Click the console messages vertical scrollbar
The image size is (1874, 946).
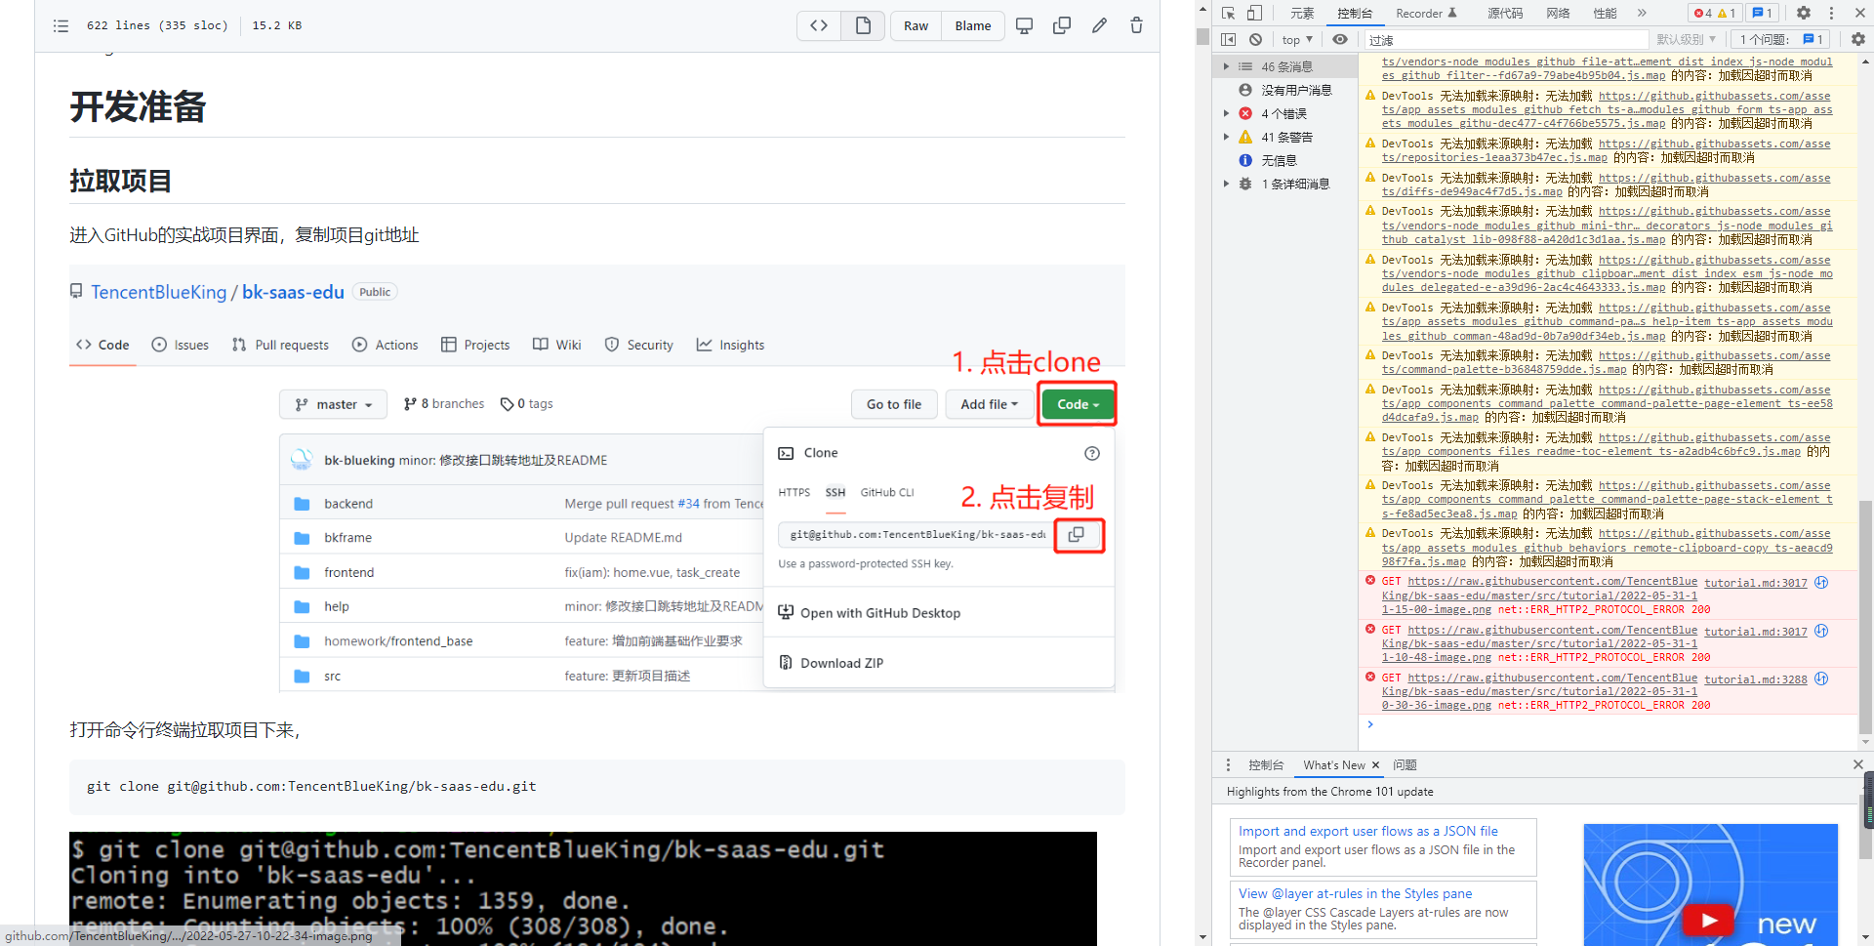point(1865,615)
